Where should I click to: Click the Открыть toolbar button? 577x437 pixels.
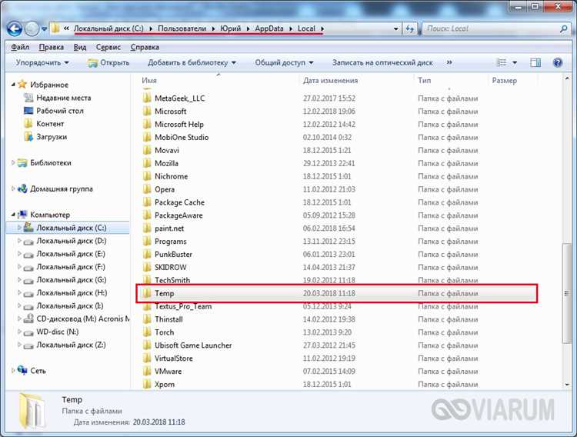108,62
